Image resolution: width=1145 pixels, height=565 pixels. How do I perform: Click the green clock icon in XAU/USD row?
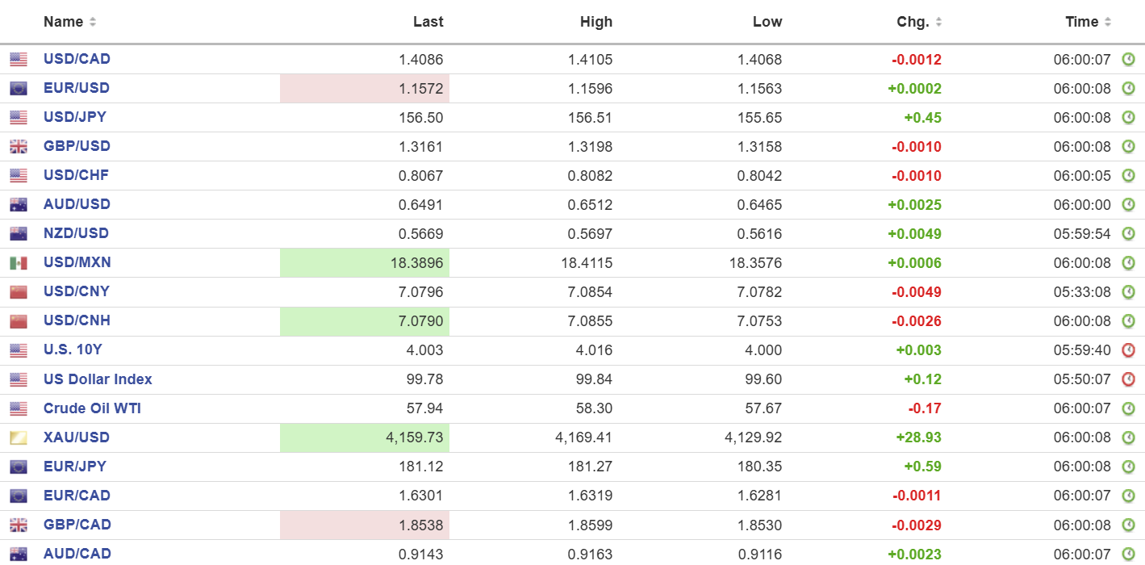tap(1128, 437)
